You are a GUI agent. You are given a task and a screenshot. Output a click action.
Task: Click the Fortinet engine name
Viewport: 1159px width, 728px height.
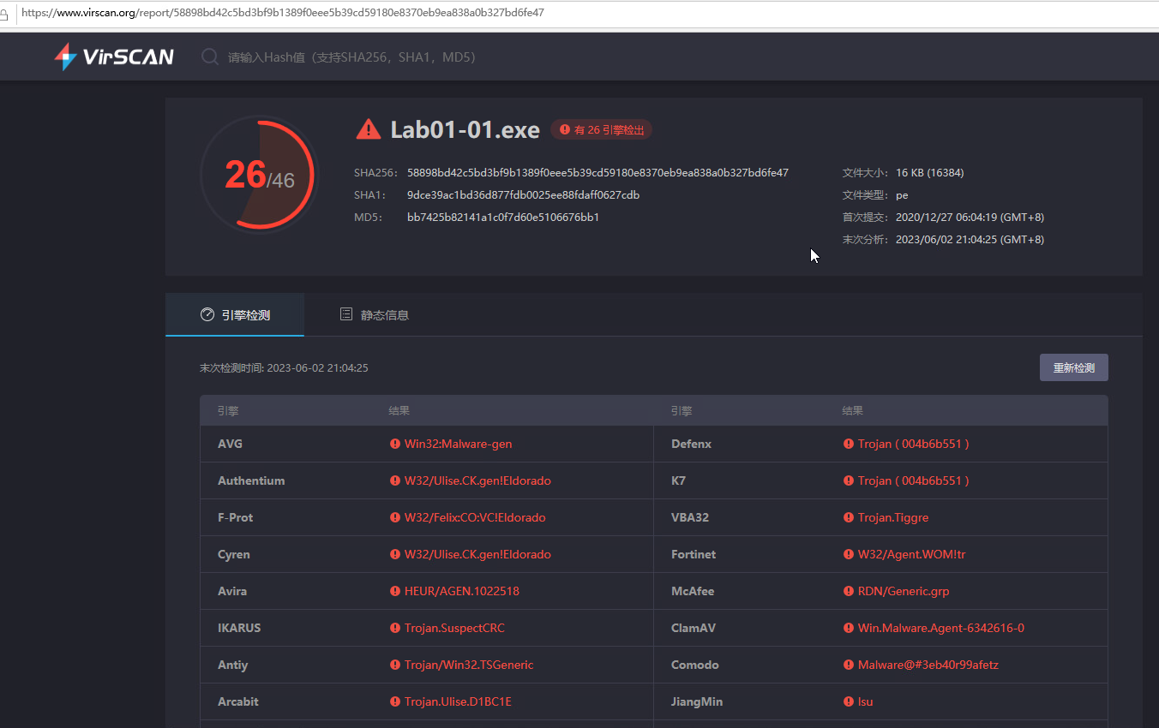coord(694,554)
